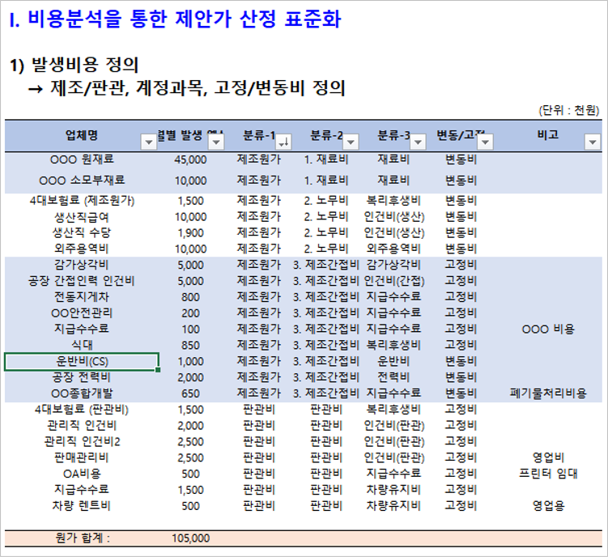608x557 pixels.
Task: Open the monthly amount column filter dropdown
Action: coord(216,142)
